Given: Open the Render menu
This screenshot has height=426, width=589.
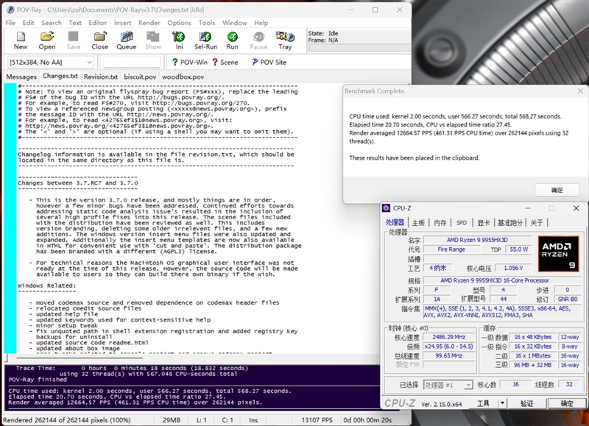Looking at the screenshot, I should 149,23.
